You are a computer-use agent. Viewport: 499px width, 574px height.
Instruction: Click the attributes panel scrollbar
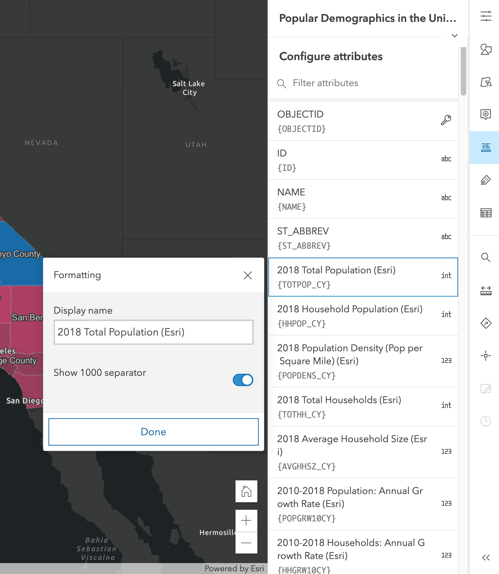463,71
